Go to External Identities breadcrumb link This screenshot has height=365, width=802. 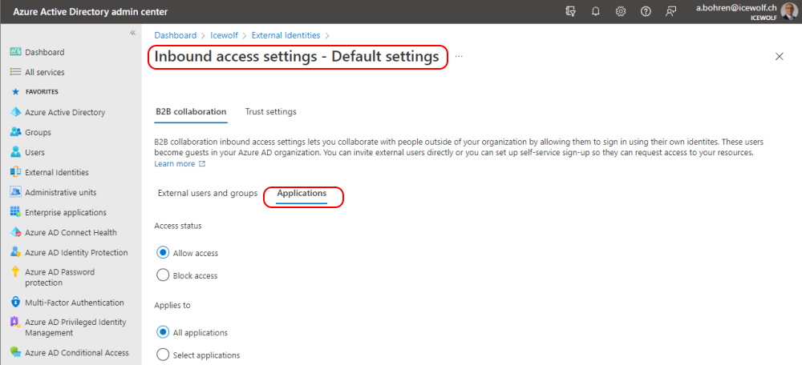point(286,35)
